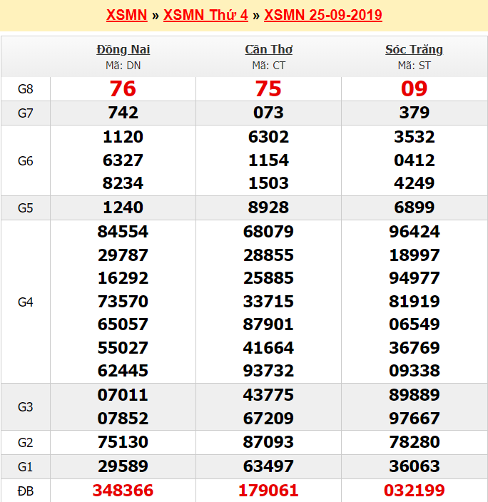Click the Mã: ST code text

click(x=414, y=66)
